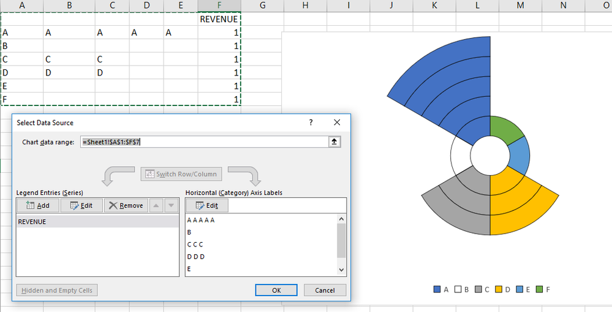Select column M header

tap(520, 6)
